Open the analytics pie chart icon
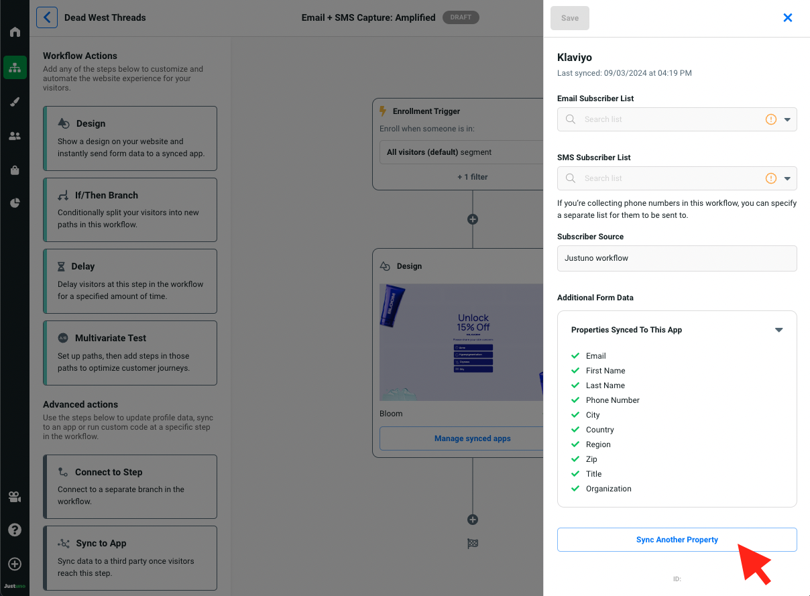The width and height of the screenshot is (810, 596). click(15, 203)
